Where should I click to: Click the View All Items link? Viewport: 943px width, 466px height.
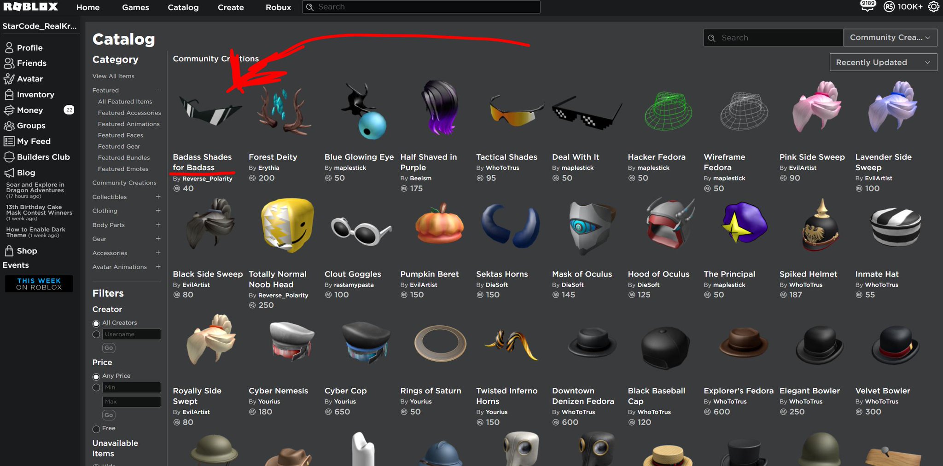113,76
